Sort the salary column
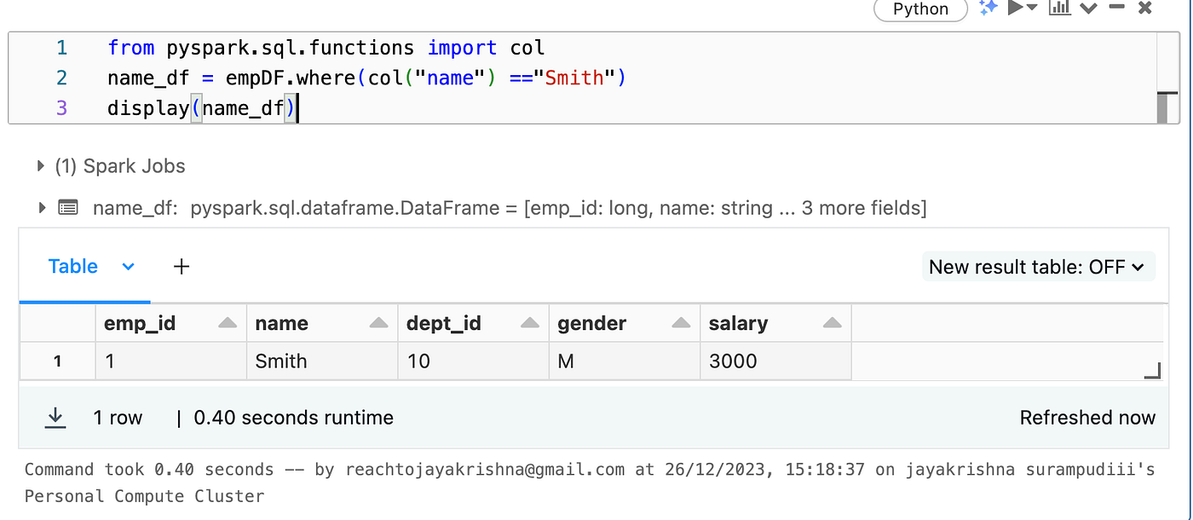Screen dimensions: 1193x520 (833, 324)
